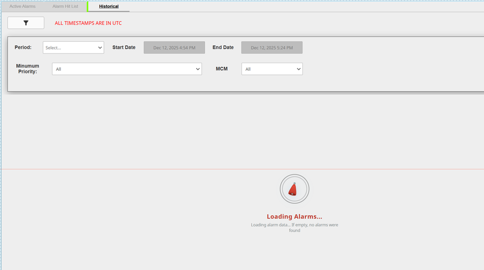The height and width of the screenshot is (270, 484).
Task: Click the Start Date field
Action: tap(174, 48)
